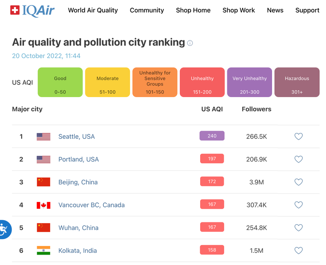Click the 167 AQI badge for Vancouver BC

[x=212, y=204]
